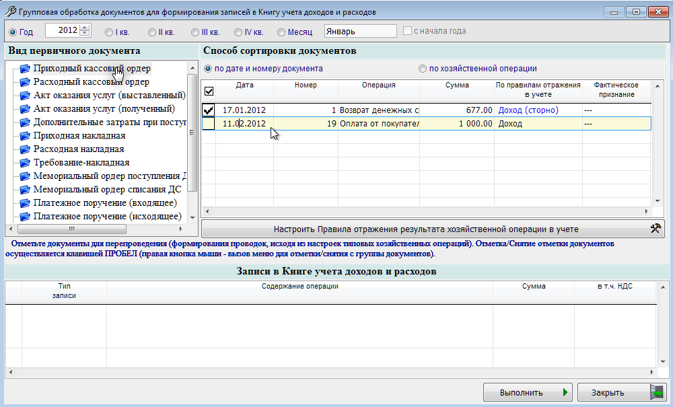Click the Январь month field

361,32
